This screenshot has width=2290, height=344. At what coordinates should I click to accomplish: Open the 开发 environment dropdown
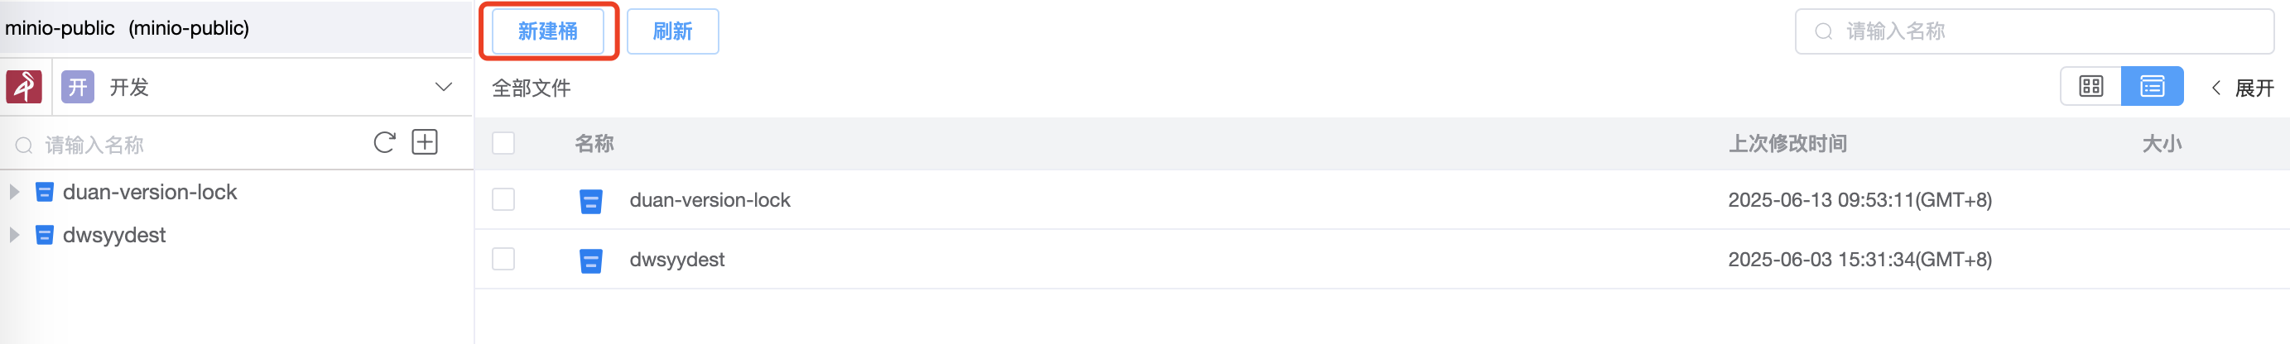pyautogui.click(x=443, y=87)
